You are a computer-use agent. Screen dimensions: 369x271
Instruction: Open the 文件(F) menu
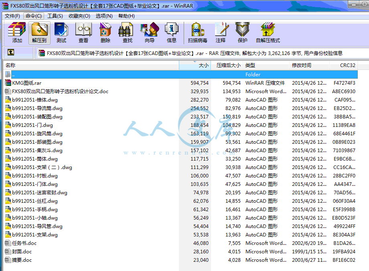12,16
